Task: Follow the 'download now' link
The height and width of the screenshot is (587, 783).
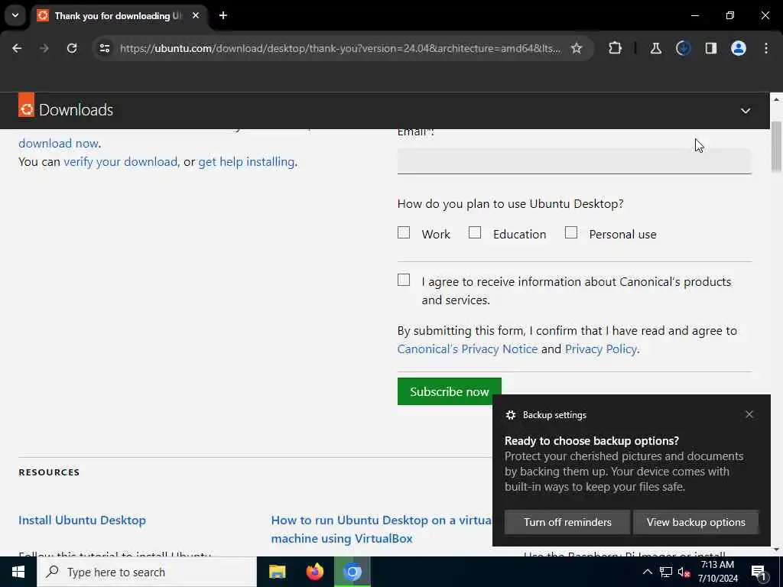Action: (58, 143)
